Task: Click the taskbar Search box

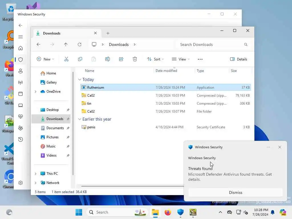Action: click(117, 212)
